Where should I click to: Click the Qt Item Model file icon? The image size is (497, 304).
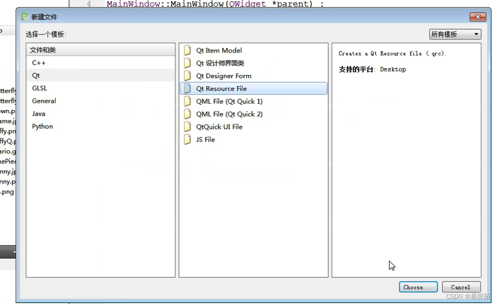click(187, 50)
